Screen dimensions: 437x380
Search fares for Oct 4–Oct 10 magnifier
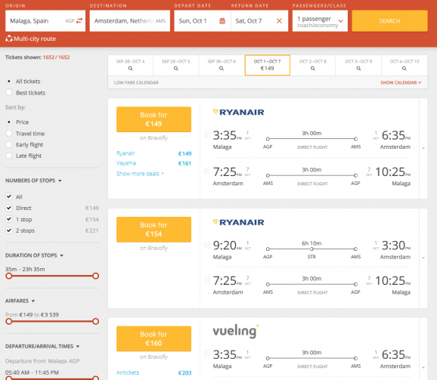pyautogui.click(x=404, y=69)
